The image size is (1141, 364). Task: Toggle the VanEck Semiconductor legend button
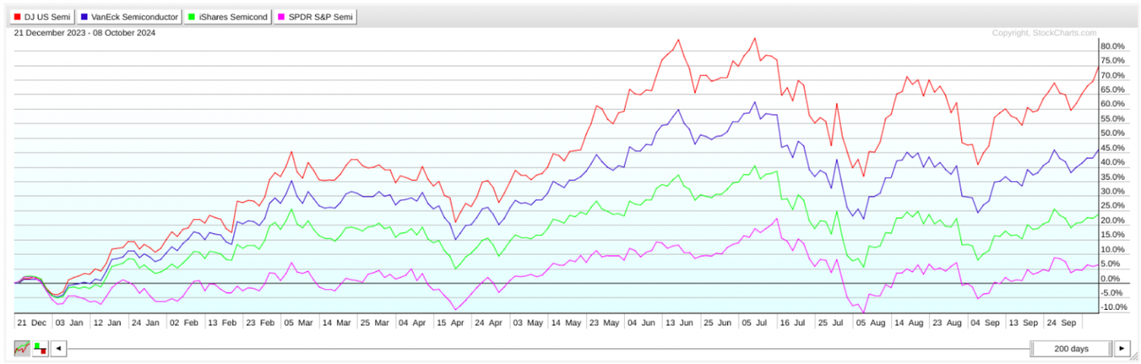(129, 17)
